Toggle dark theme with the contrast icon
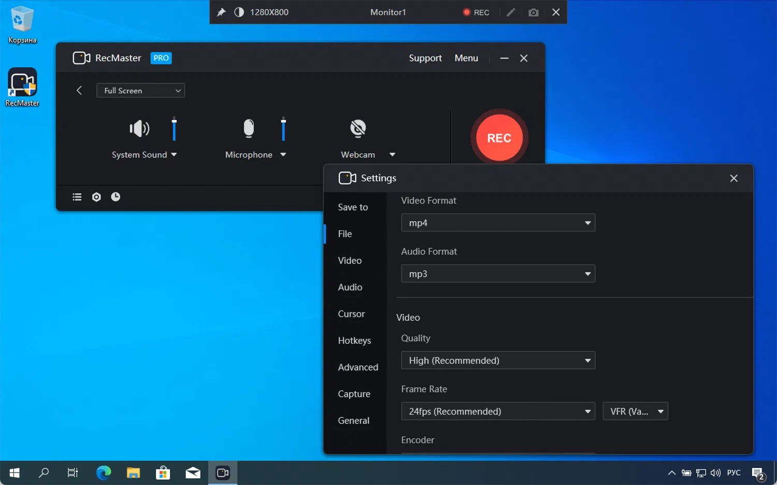The width and height of the screenshot is (777, 485). click(x=239, y=12)
